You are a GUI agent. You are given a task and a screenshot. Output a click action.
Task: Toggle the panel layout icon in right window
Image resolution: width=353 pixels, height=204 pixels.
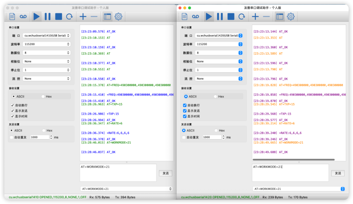point(279,17)
